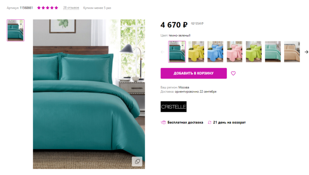Add item to favorites with heart icon
Screen dimensions: 309x175
(233, 74)
